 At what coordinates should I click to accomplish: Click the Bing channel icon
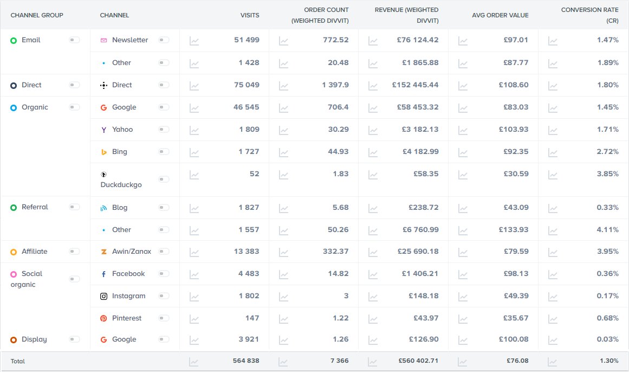pyautogui.click(x=103, y=152)
